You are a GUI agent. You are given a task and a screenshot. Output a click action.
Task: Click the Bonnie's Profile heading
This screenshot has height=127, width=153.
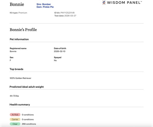click(23, 30)
